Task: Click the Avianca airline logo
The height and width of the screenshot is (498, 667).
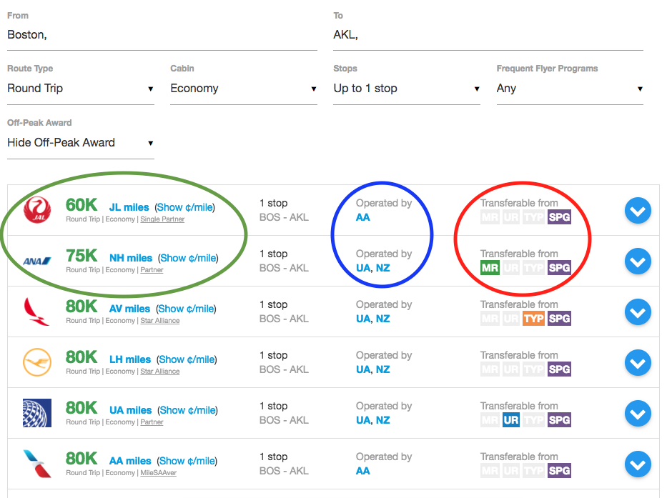Action: pyautogui.click(x=37, y=312)
